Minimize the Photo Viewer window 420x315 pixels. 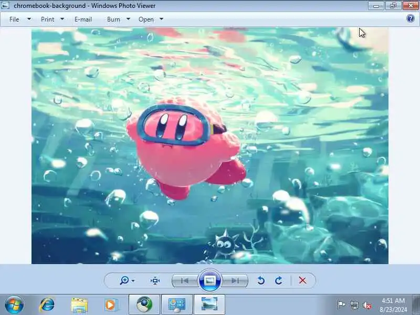point(376,5)
